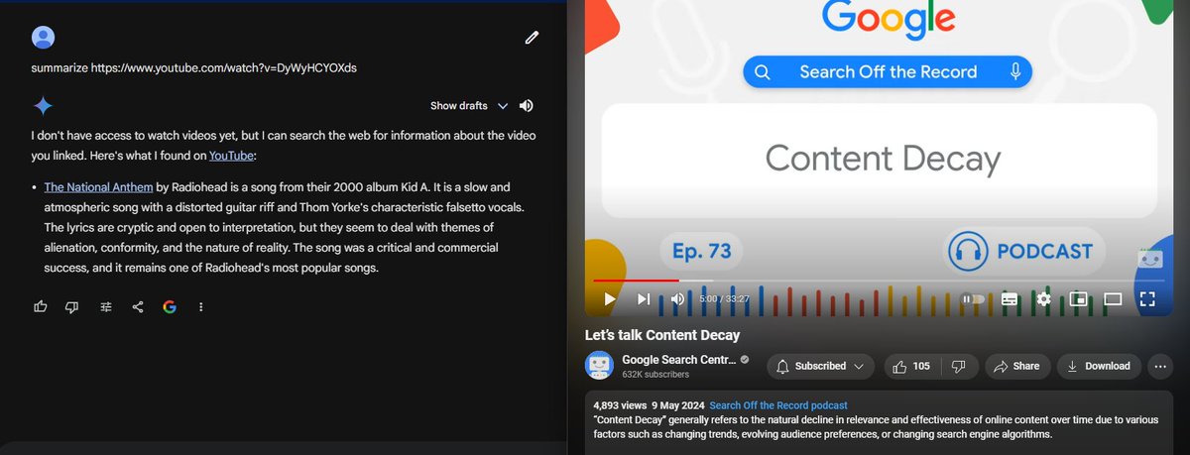Image resolution: width=1190 pixels, height=455 pixels.
Task: Click the video title Let's talk Content Decay
Action: [x=662, y=335]
